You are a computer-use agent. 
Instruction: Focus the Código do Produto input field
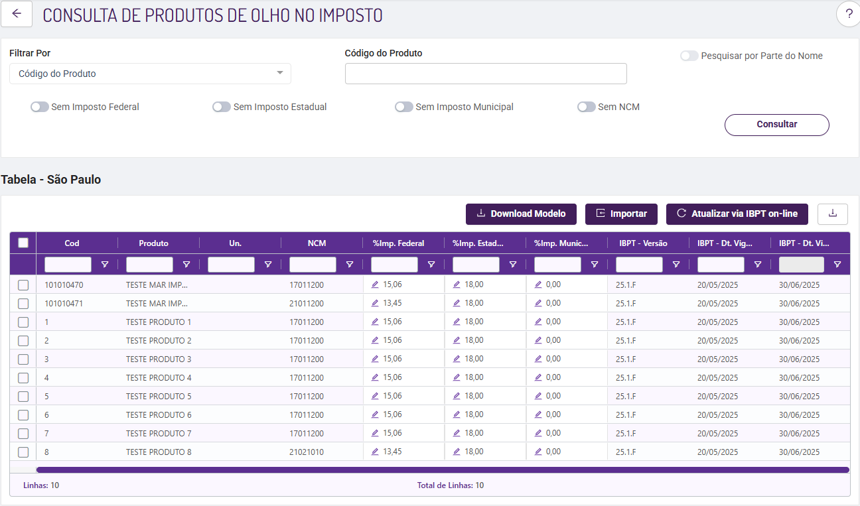(486, 74)
